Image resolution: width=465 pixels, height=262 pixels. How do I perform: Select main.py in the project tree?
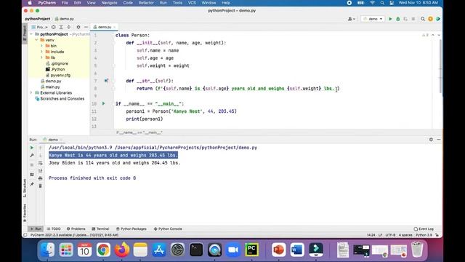point(50,87)
